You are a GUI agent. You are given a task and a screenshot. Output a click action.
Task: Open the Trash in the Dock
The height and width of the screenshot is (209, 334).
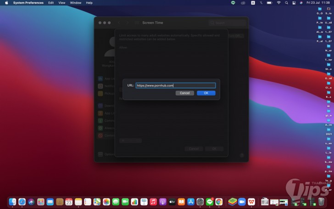pos(321,202)
